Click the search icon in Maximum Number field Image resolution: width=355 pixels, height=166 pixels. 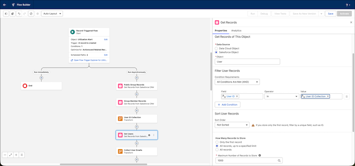pyautogui.click(x=280, y=161)
